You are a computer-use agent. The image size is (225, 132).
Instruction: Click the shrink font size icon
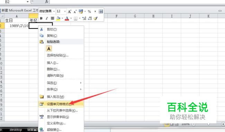(x=75, y=11)
